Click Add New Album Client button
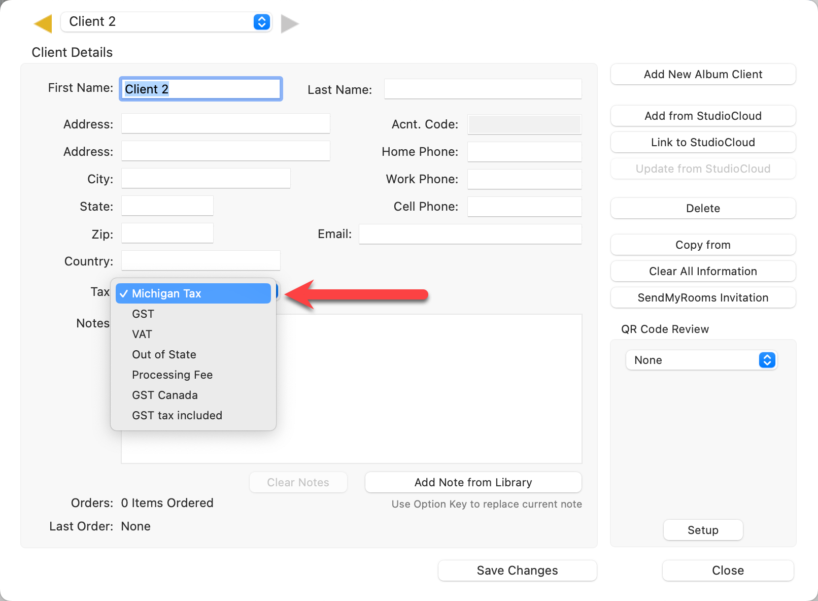This screenshot has width=818, height=601. [703, 74]
